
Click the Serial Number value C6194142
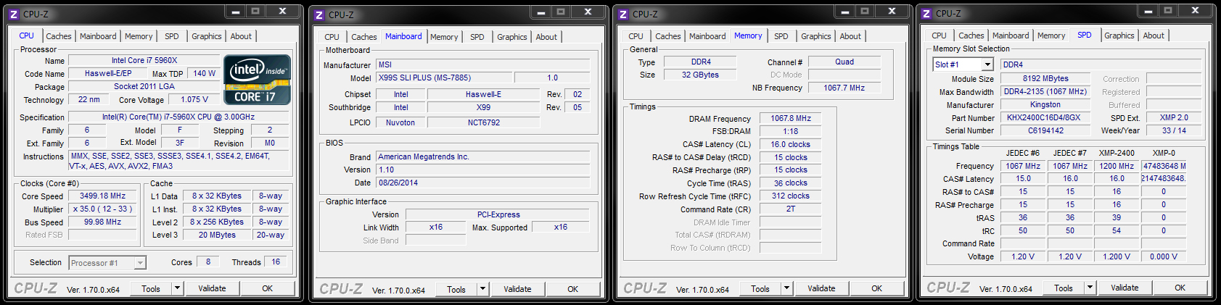pyautogui.click(x=1045, y=131)
